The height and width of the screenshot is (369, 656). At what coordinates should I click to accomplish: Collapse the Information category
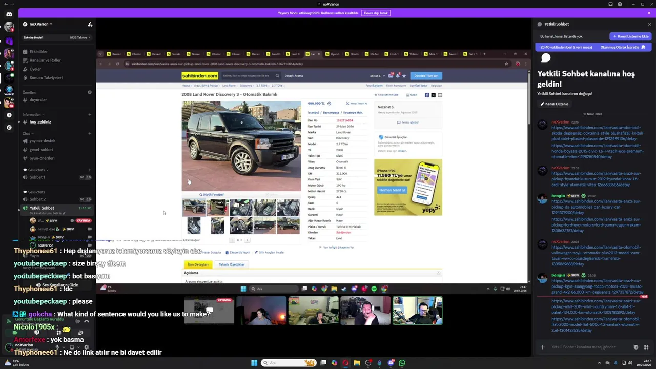click(x=33, y=115)
